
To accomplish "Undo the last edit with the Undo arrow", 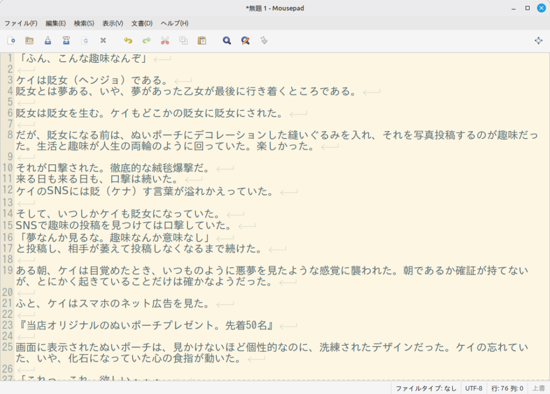I will pos(128,40).
